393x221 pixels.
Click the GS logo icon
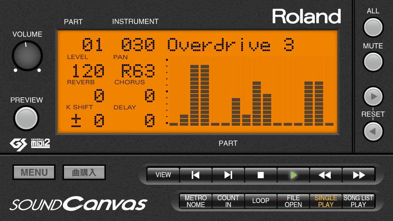[18, 144]
